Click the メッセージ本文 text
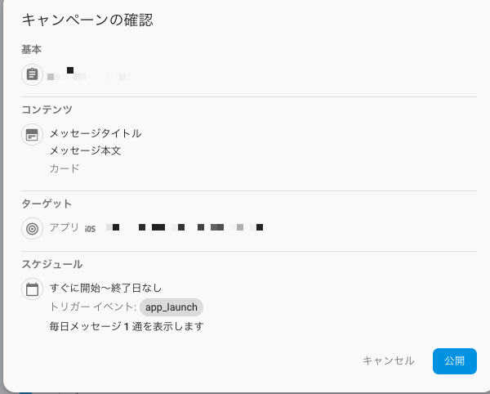The image size is (490, 394). point(85,150)
